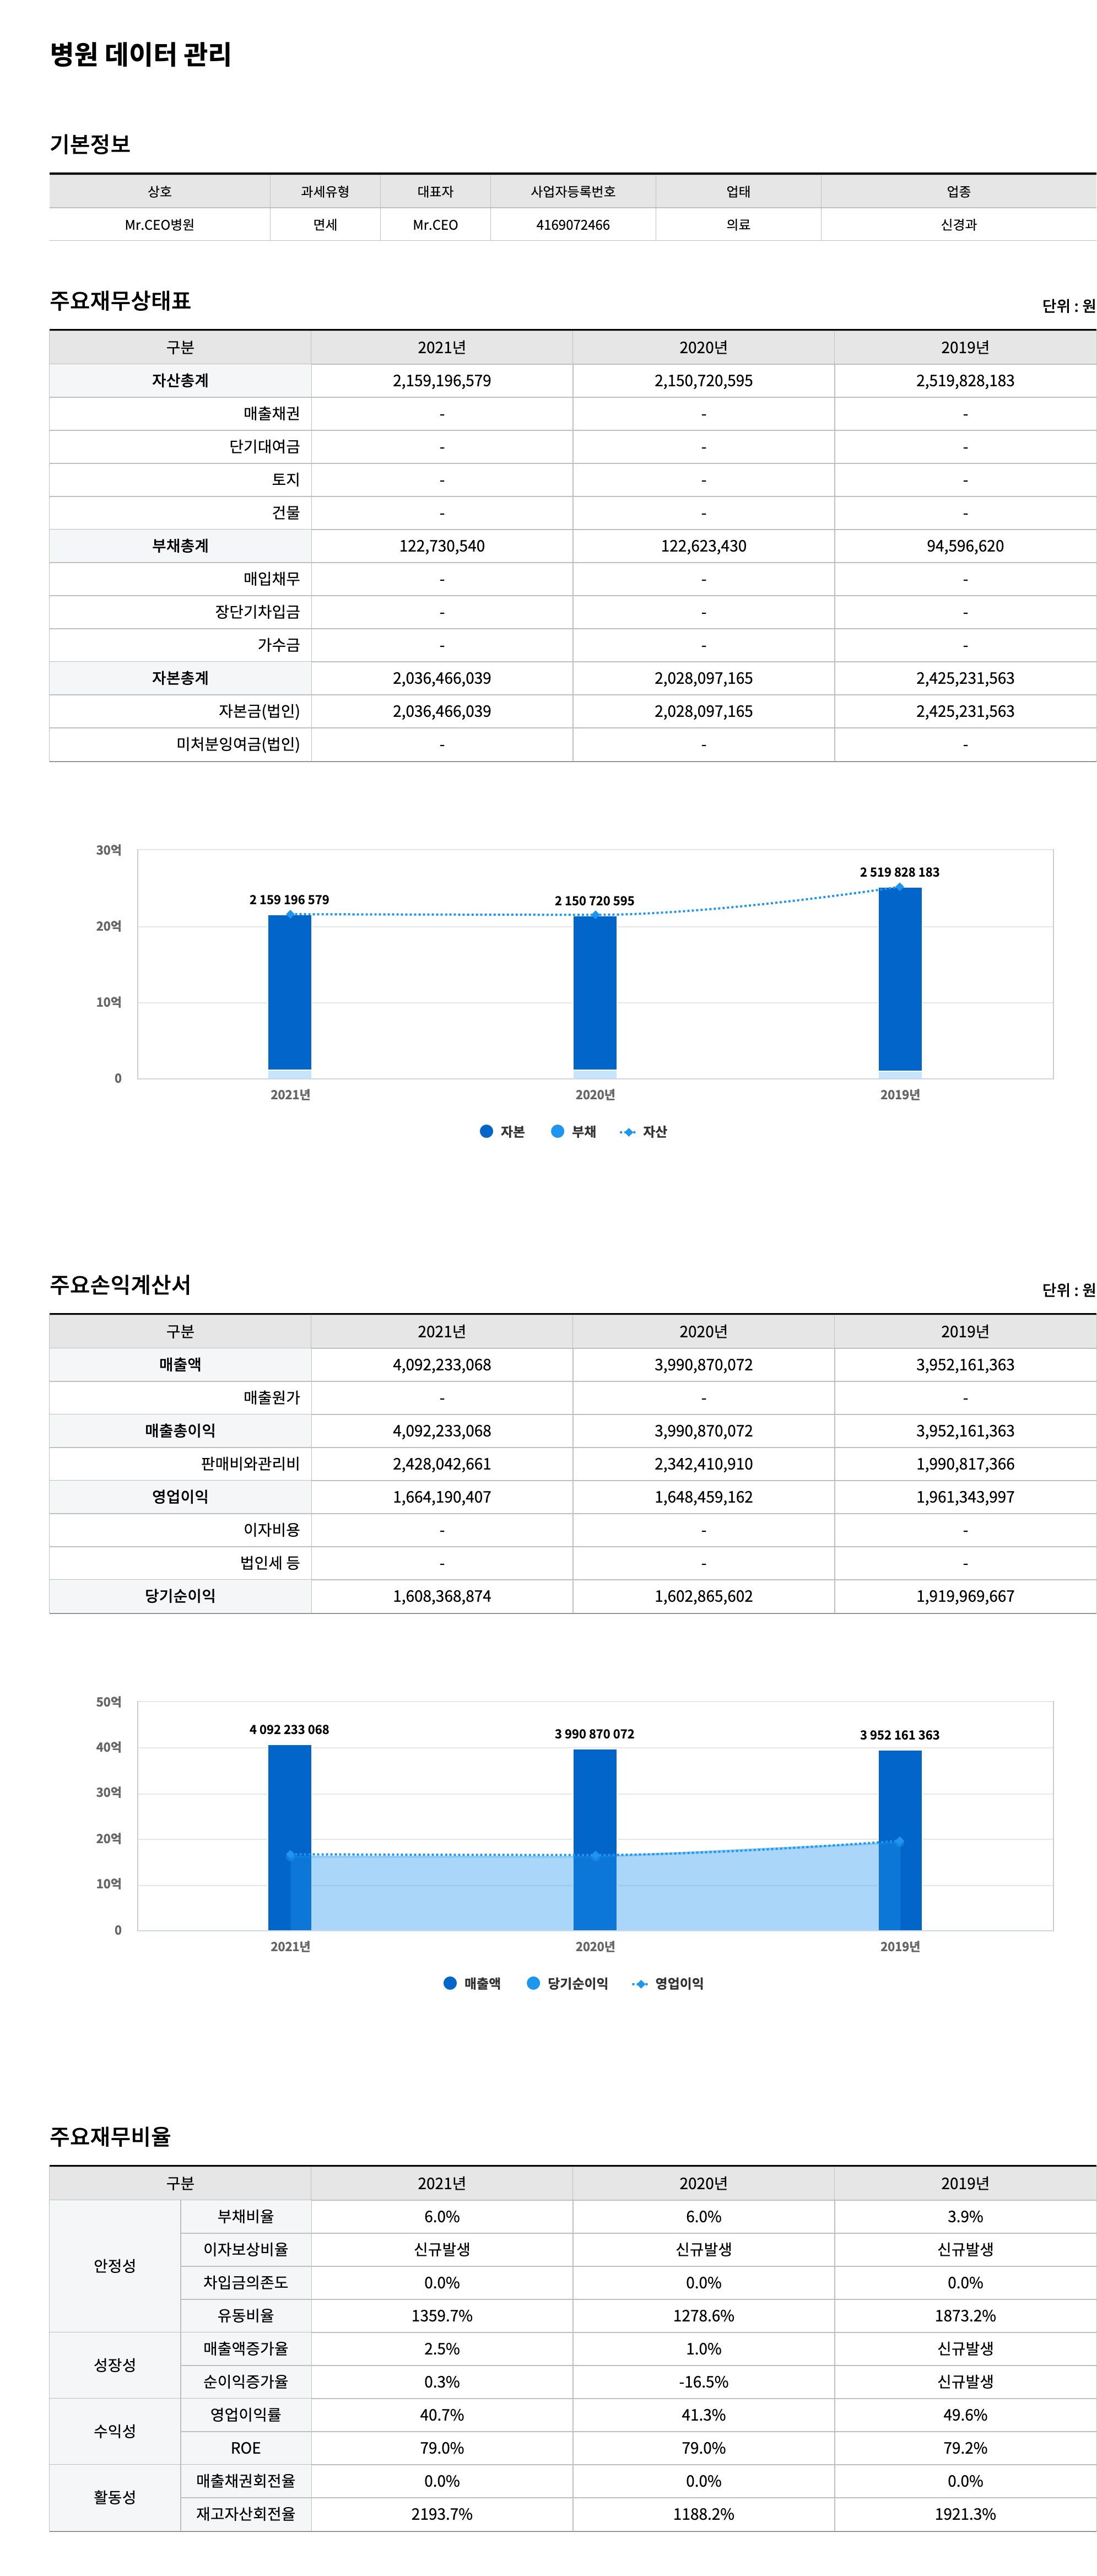
Task: Toggle the 자산 line legend item
Action: 643,1131
